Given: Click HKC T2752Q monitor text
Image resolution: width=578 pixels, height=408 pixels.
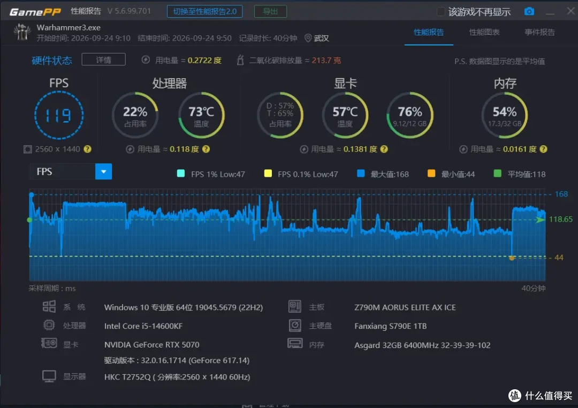Looking at the screenshot, I should pos(177,377).
